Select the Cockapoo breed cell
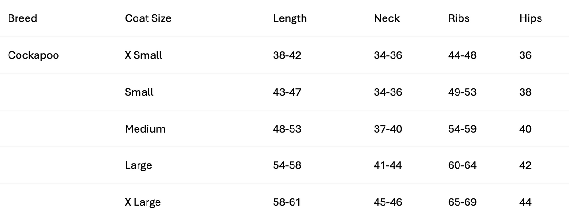The width and height of the screenshot is (569, 220). 33,55
